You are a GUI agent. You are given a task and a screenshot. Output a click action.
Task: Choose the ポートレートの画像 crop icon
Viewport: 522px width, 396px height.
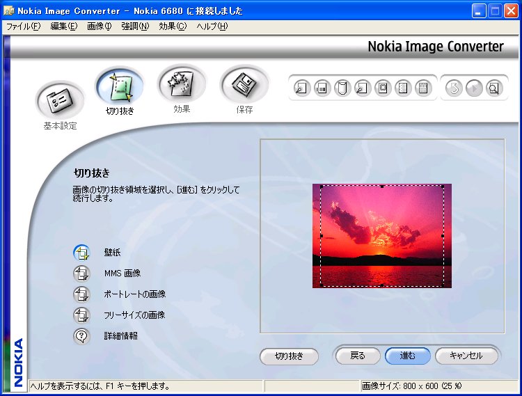click(x=81, y=294)
